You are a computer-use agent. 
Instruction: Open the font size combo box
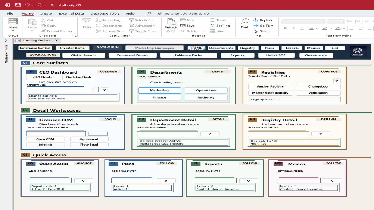pyautogui.click(x=336, y=22)
